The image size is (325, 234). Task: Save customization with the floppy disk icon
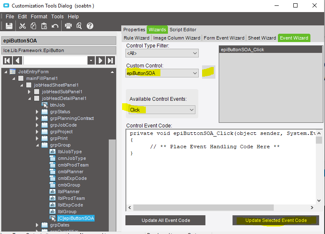[x=9, y=26]
